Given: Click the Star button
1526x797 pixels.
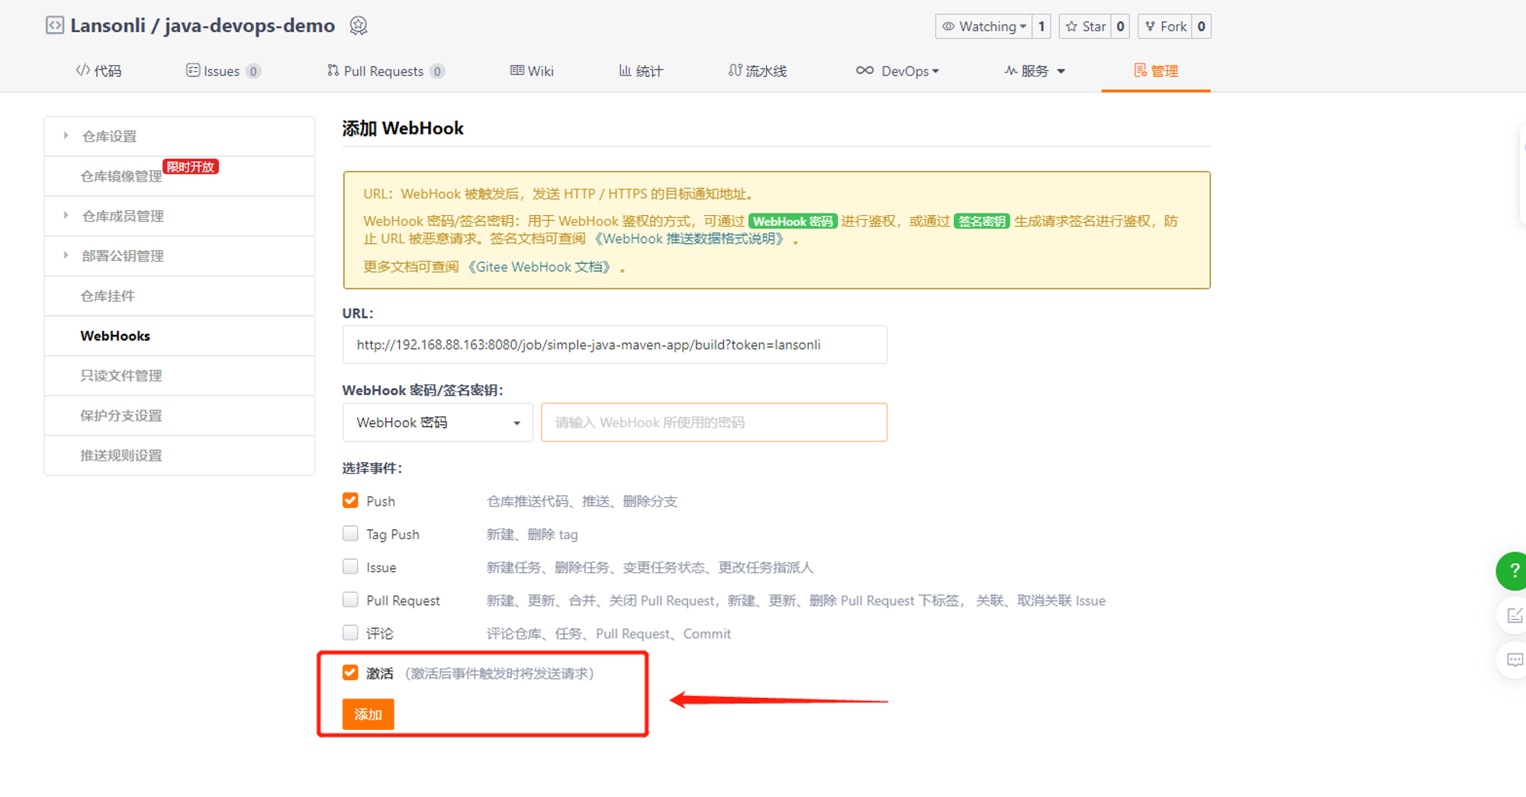Looking at the screenshot, I should (1085, 27).
